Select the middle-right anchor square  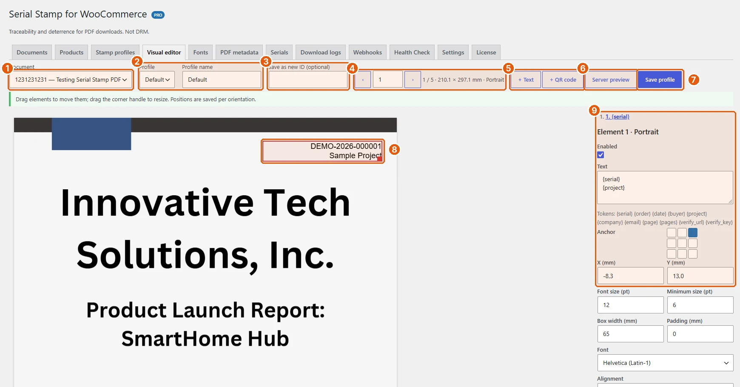click(x=693, y=243)
